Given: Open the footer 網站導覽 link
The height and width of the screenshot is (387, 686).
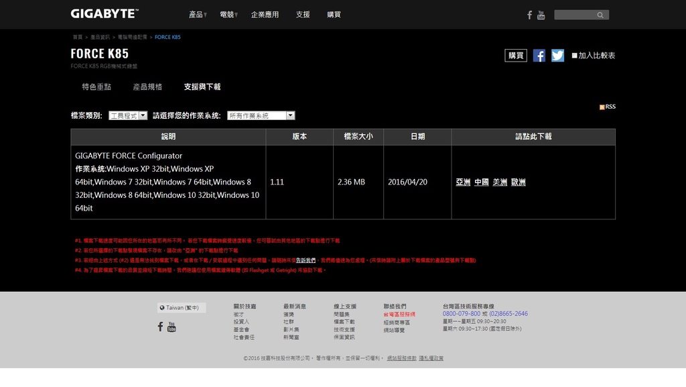Looking at the screenshot, I should [x=394, y=331].
